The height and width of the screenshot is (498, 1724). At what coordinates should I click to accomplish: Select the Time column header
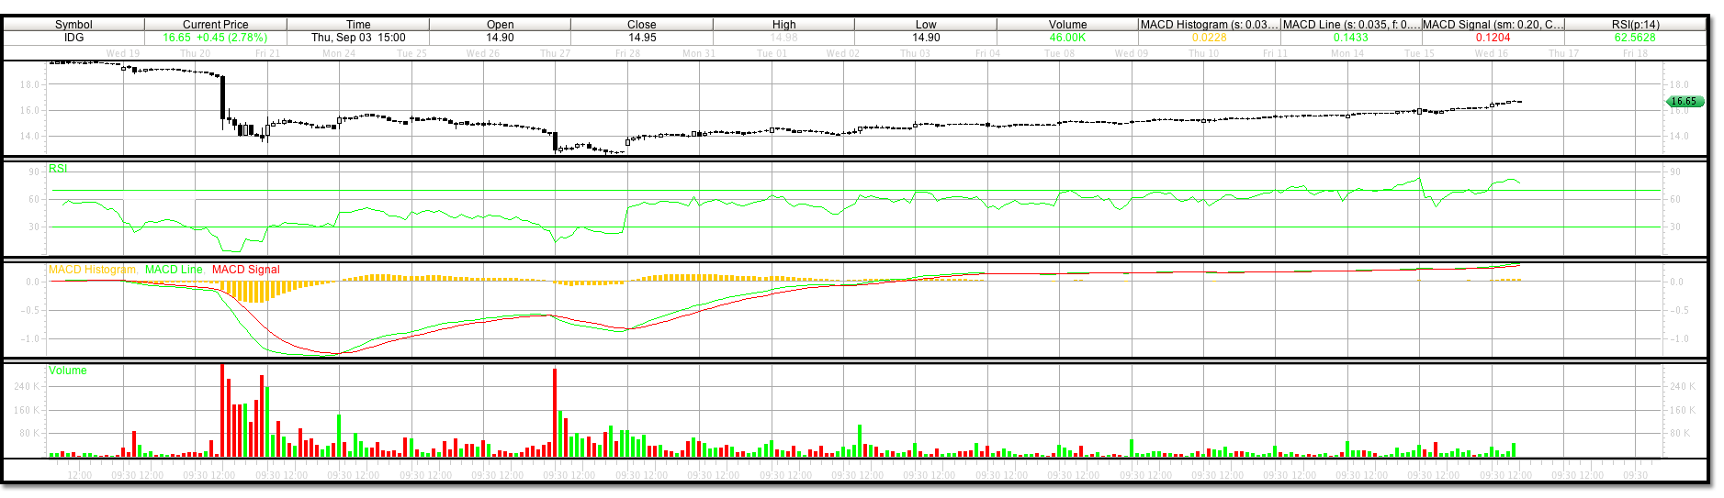click(x=358, y=25)
